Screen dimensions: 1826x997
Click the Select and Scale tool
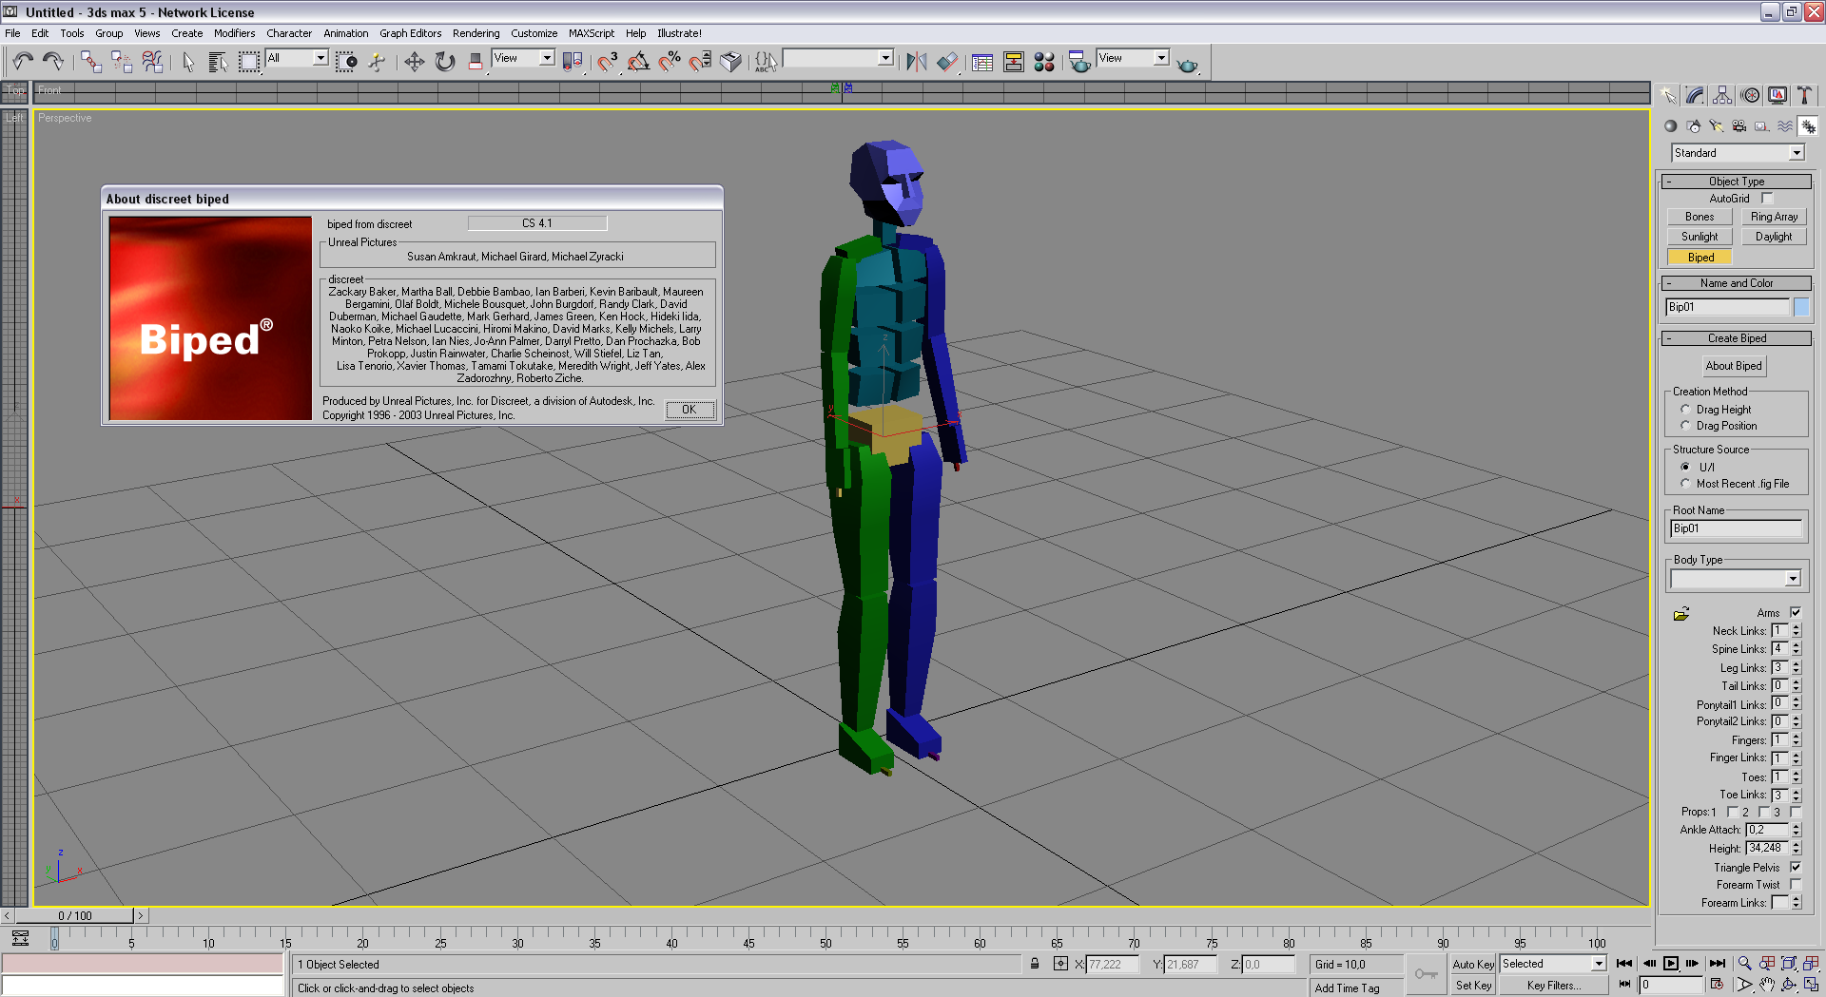[x=476, y=62]
